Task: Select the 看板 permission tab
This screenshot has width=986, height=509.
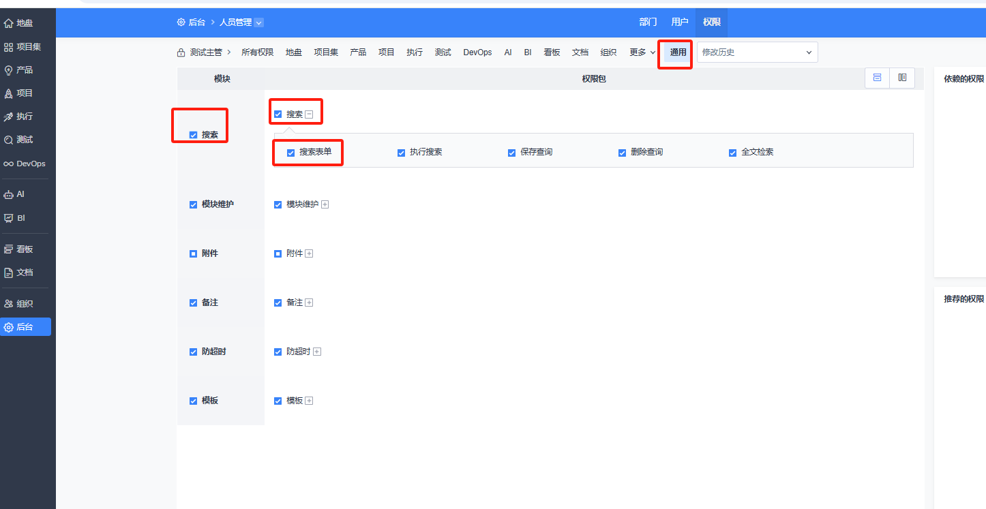Action: click(552, 52)
